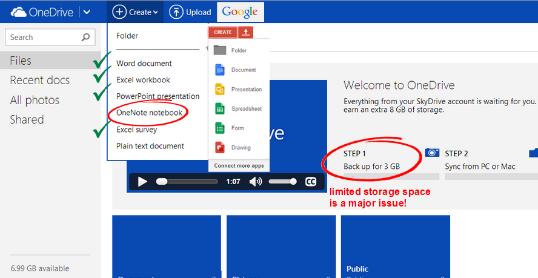Click the Google logo
This screenshot has height=278, width=538.
[240, 12]
